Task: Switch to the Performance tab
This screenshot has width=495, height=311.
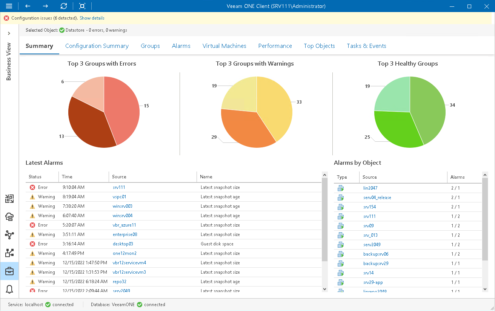Action: coord(275,46)
